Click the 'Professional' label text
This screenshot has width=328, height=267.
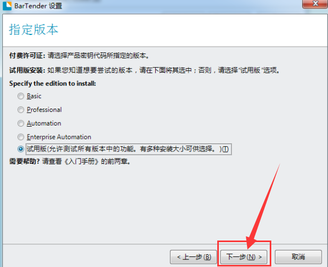(x=44, y=110)
